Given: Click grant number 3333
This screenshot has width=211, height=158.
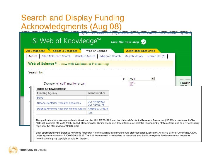Looking at the screenshot, I should tap(91, 113).
